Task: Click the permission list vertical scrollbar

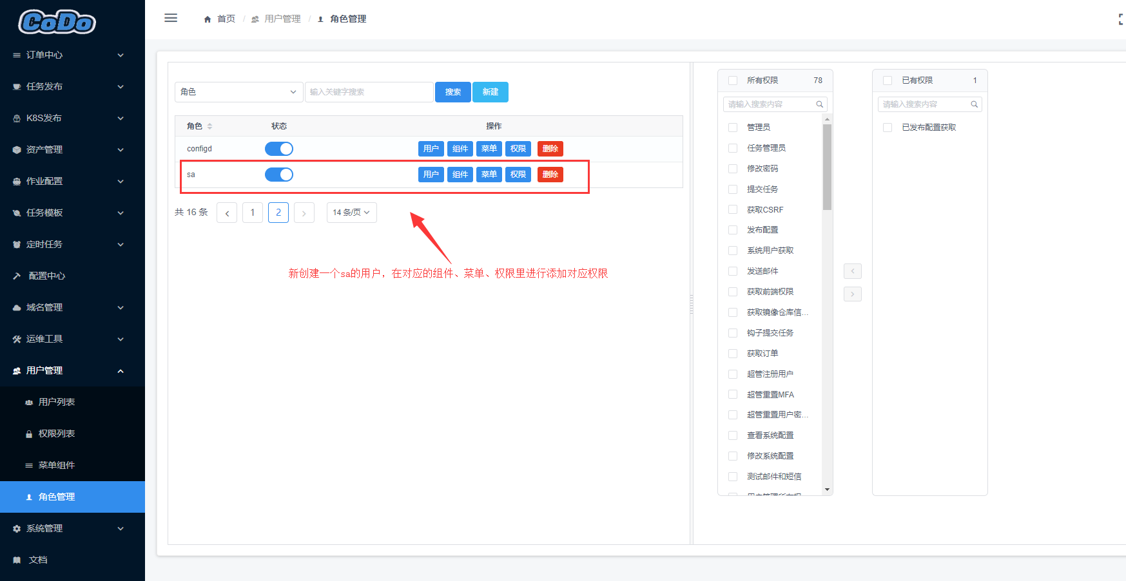Action: 827,167
